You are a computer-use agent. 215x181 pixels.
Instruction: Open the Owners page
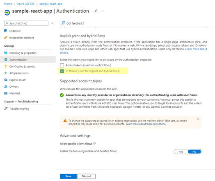(x=14, y=86)
